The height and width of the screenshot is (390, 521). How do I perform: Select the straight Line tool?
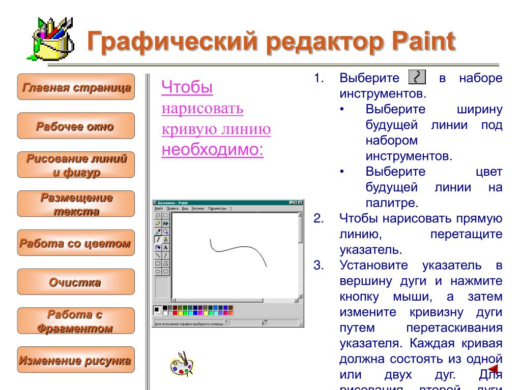pos(158,255)
